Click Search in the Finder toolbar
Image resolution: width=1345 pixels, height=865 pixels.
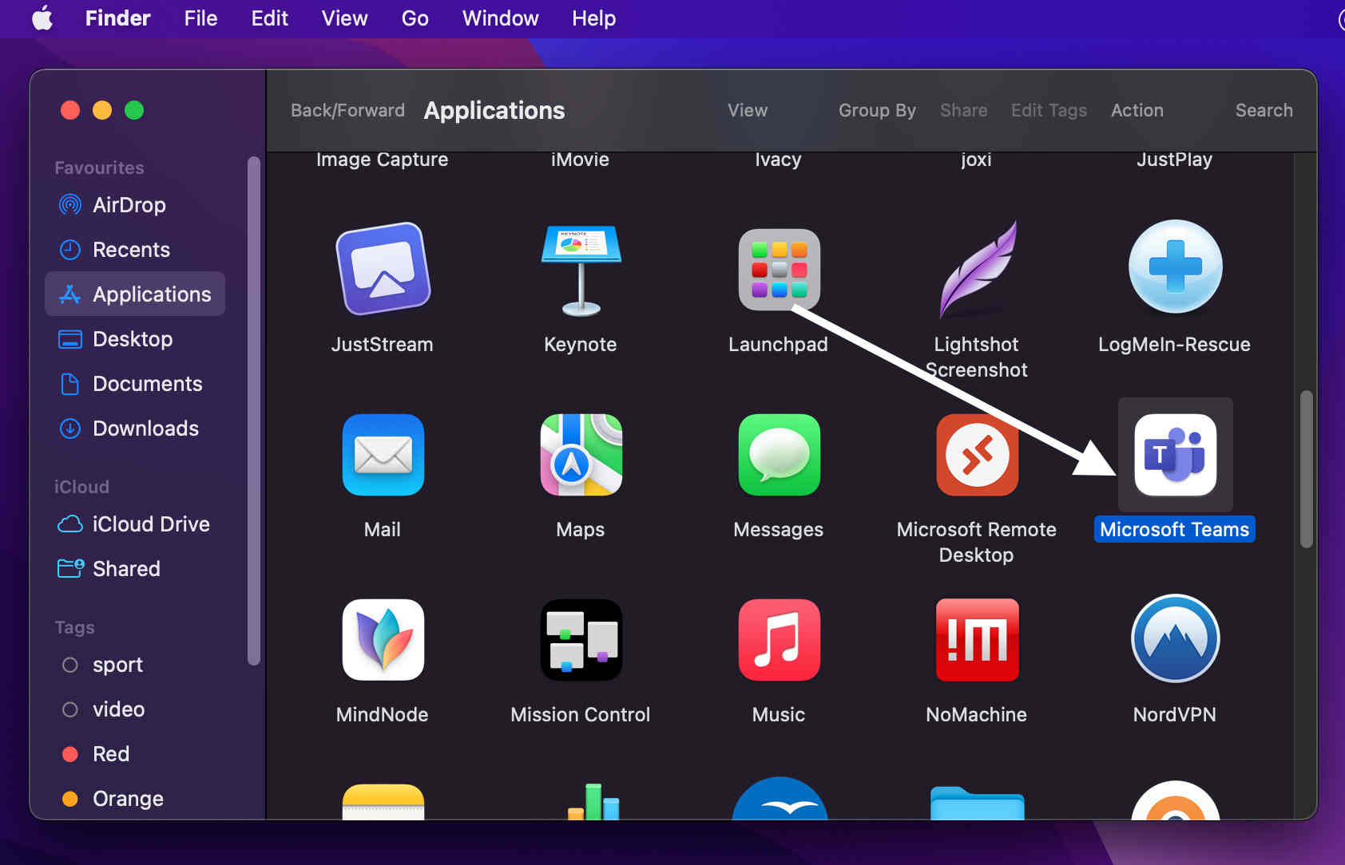point(1264,110)
